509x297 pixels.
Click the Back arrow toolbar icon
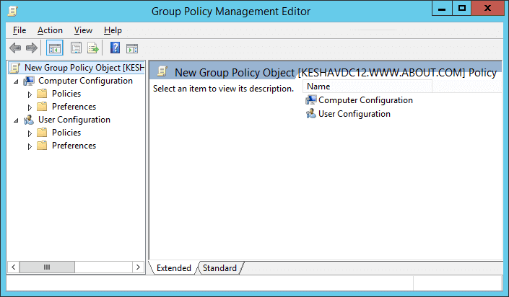point(15,48)
